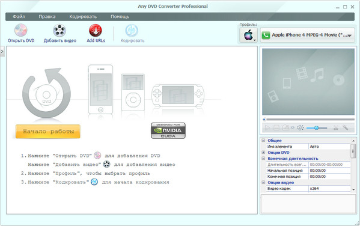Click the NVIDIA CUDA badge
The height and width of the screenshot is (226, 360).
[168, 130]
